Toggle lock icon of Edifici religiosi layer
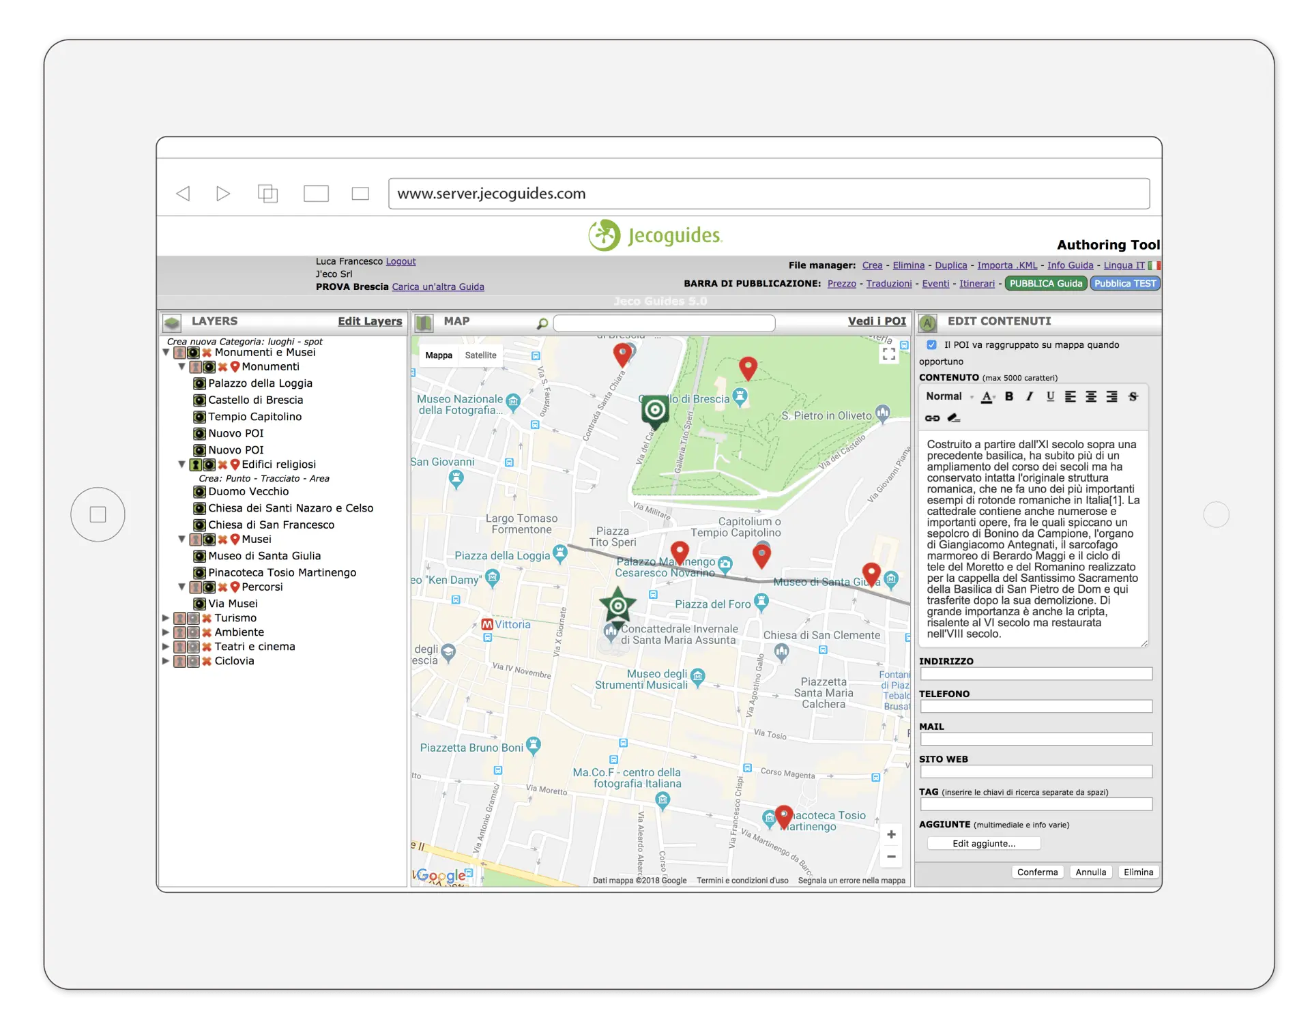The height and width of the screenshot is (1030, 1310). tap(195, 465)
